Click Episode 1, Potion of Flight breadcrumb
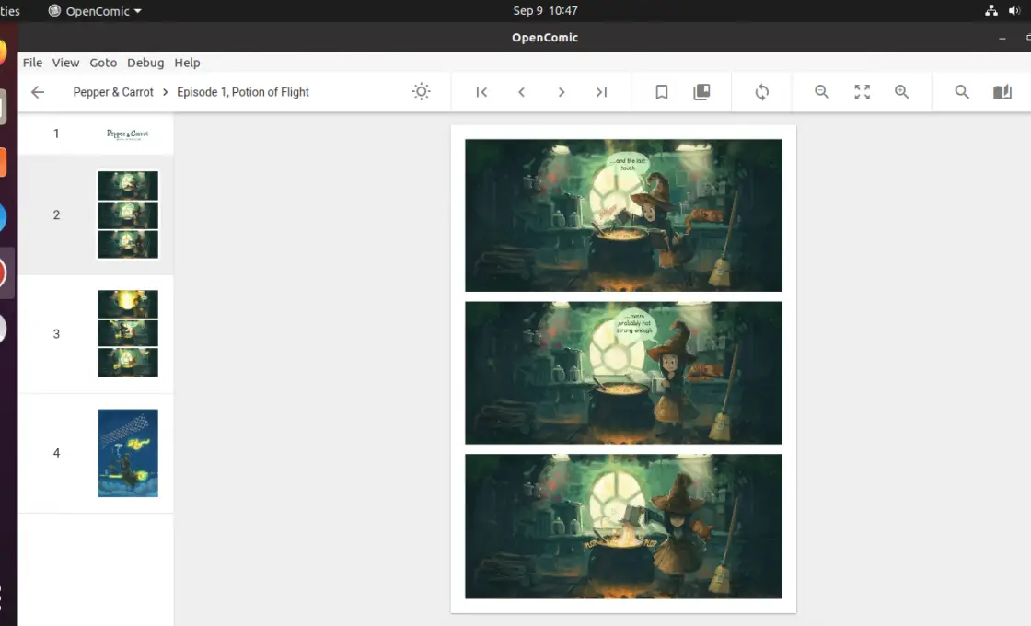 tap(243, 92)
